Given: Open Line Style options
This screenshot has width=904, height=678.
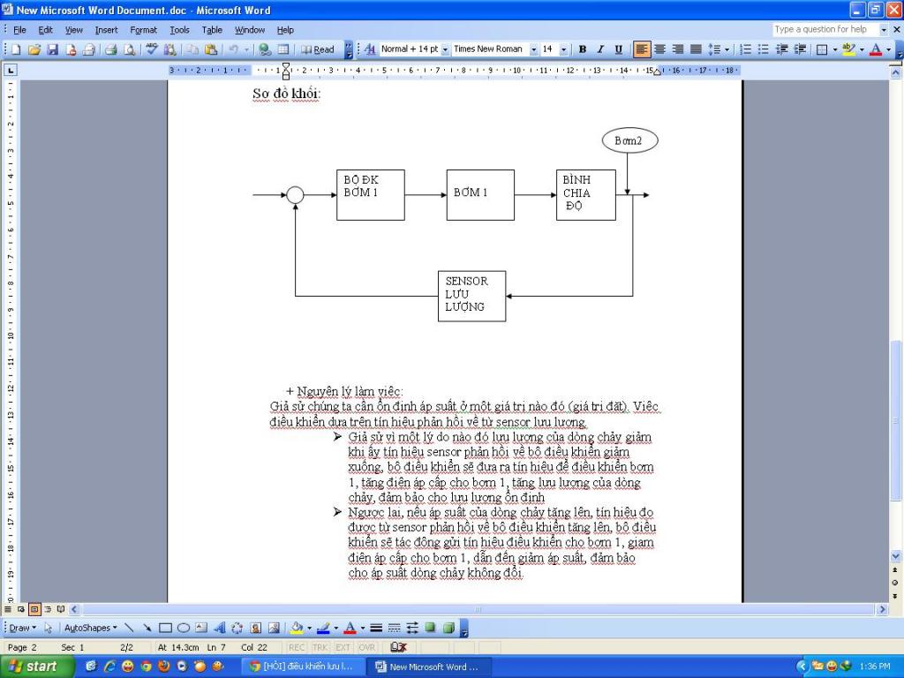Looking at the screenshot, I should point(376,628).
